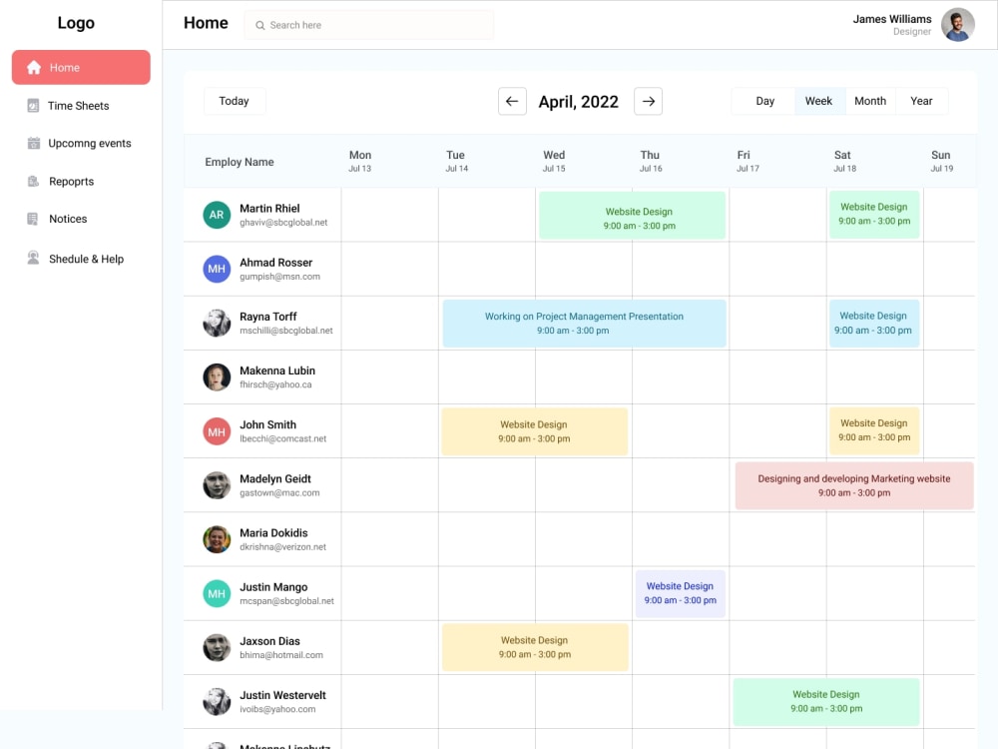Open Rayna Torff's Project Management Presentation event

click(585, 323)
